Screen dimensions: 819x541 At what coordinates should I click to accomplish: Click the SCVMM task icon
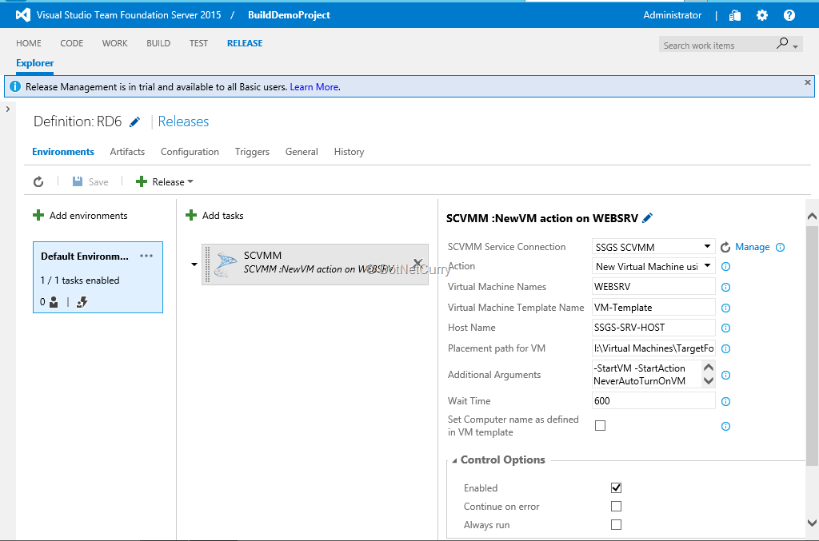226,265
